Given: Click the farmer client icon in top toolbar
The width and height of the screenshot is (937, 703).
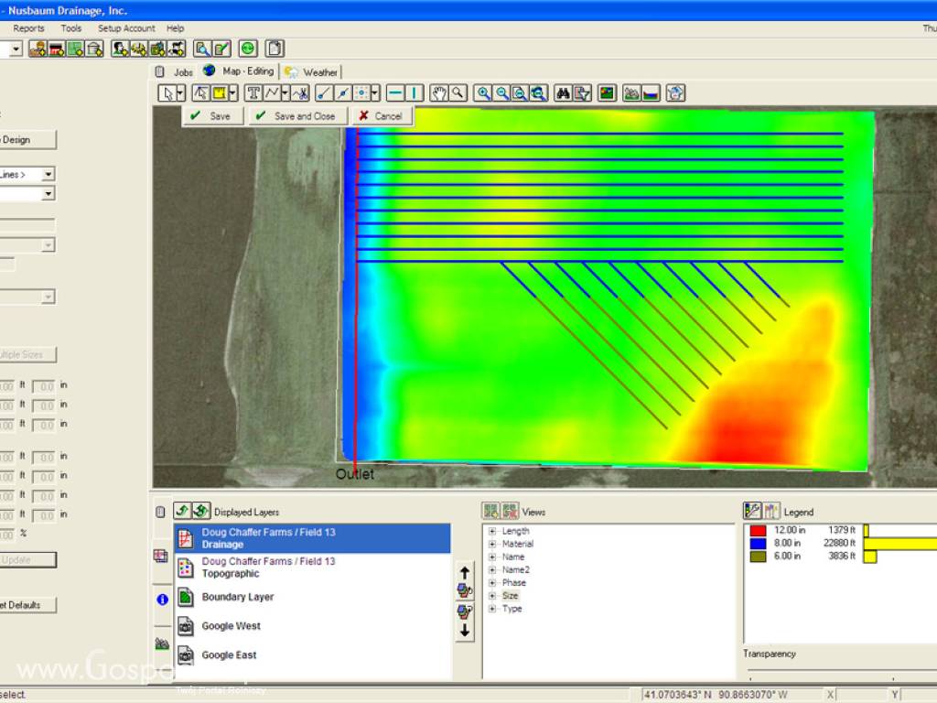Looking at the screenshot, I should 38,49.
